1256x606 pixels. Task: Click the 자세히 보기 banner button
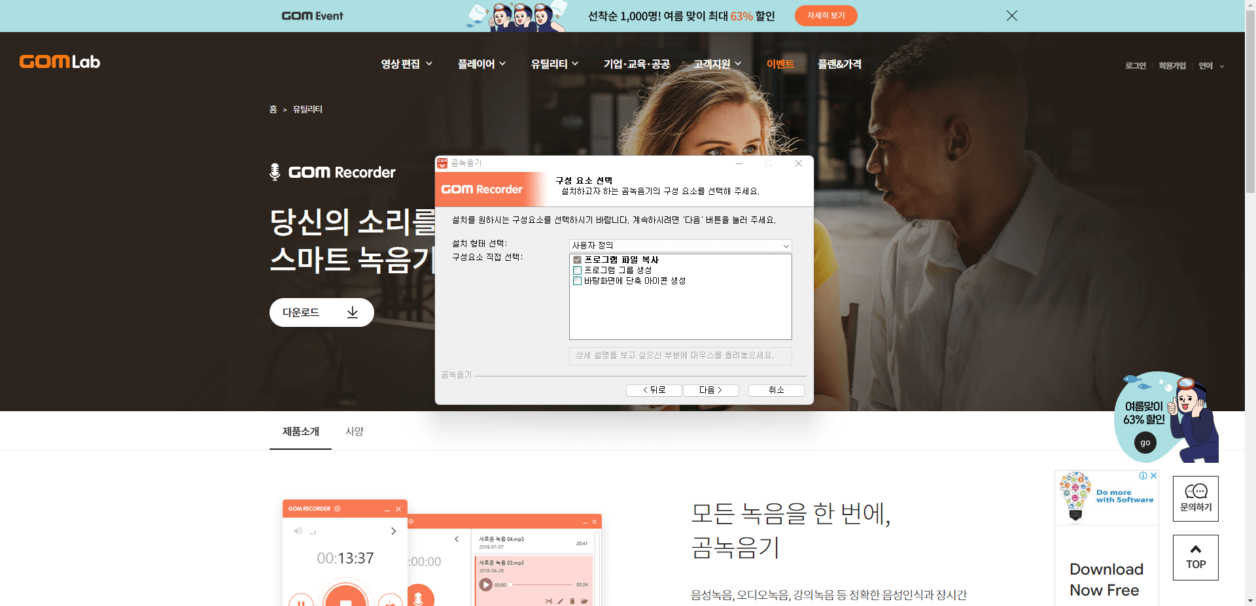tap(826, 16)
